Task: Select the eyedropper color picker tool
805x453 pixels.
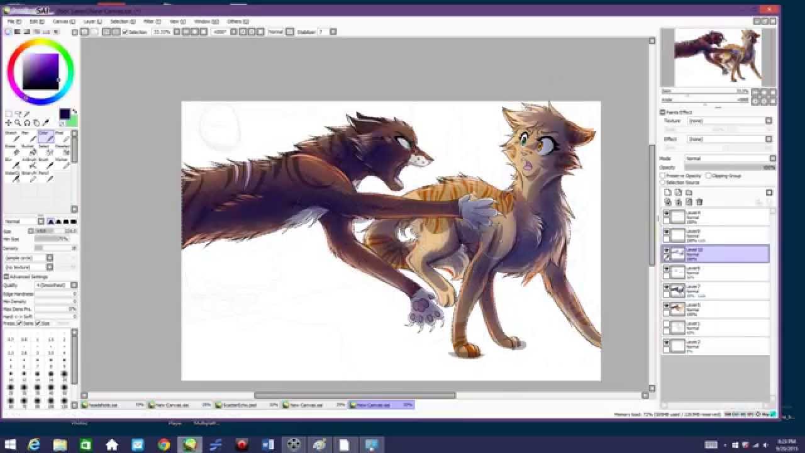Action: (x=46, y=123)
